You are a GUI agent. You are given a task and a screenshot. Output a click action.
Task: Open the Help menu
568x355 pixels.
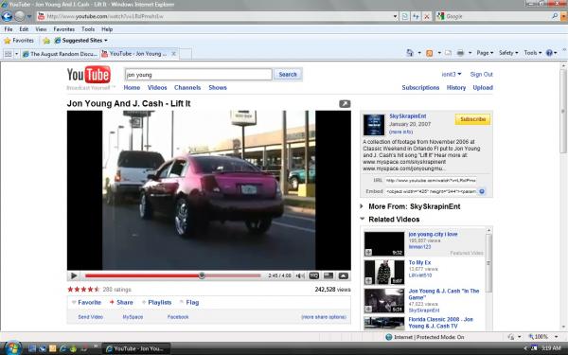pos(107,29)
